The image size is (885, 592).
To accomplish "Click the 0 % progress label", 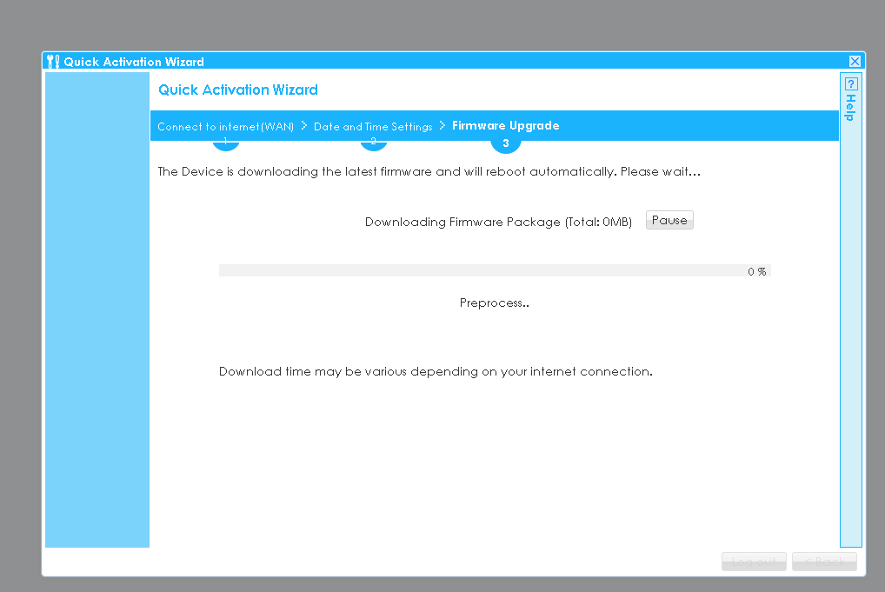I will point(756,271).
